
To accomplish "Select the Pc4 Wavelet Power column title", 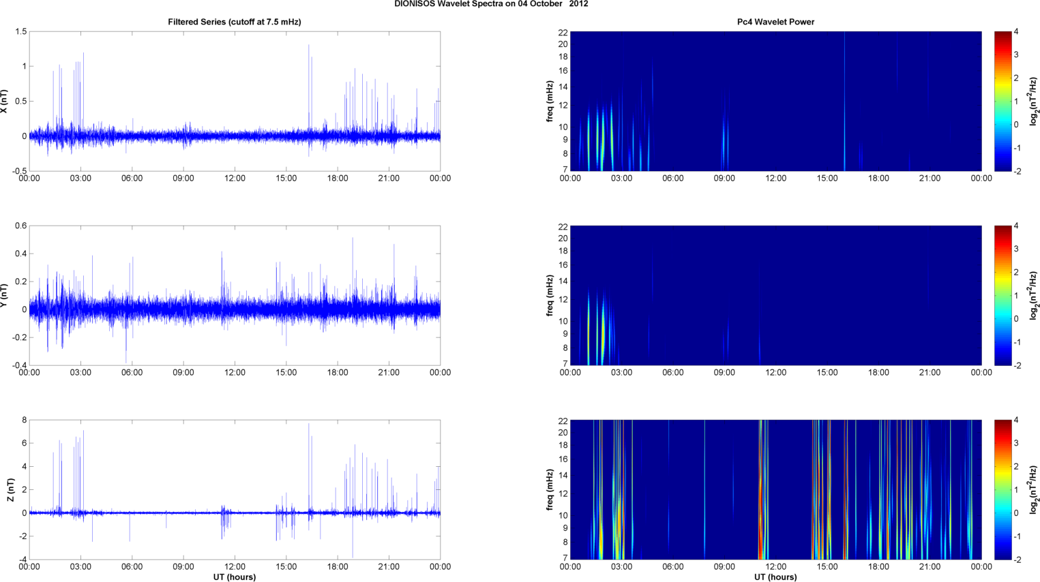I will coord(775,22).
